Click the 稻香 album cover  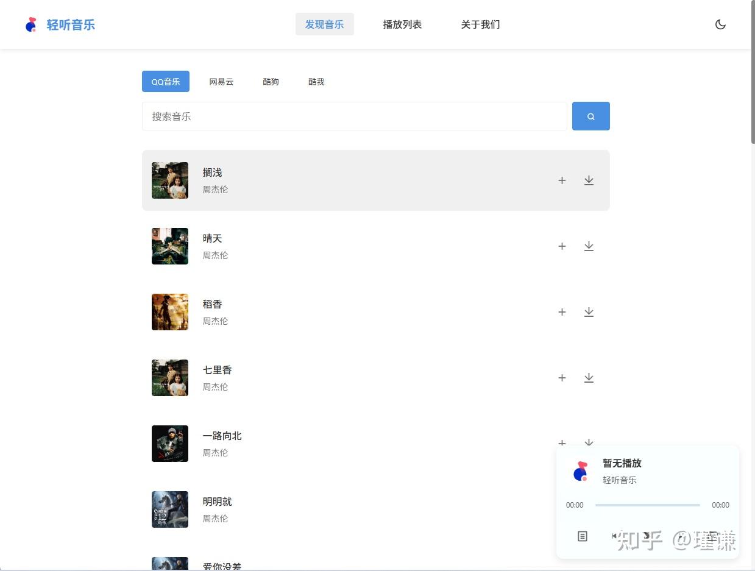[x=170, y=312]
